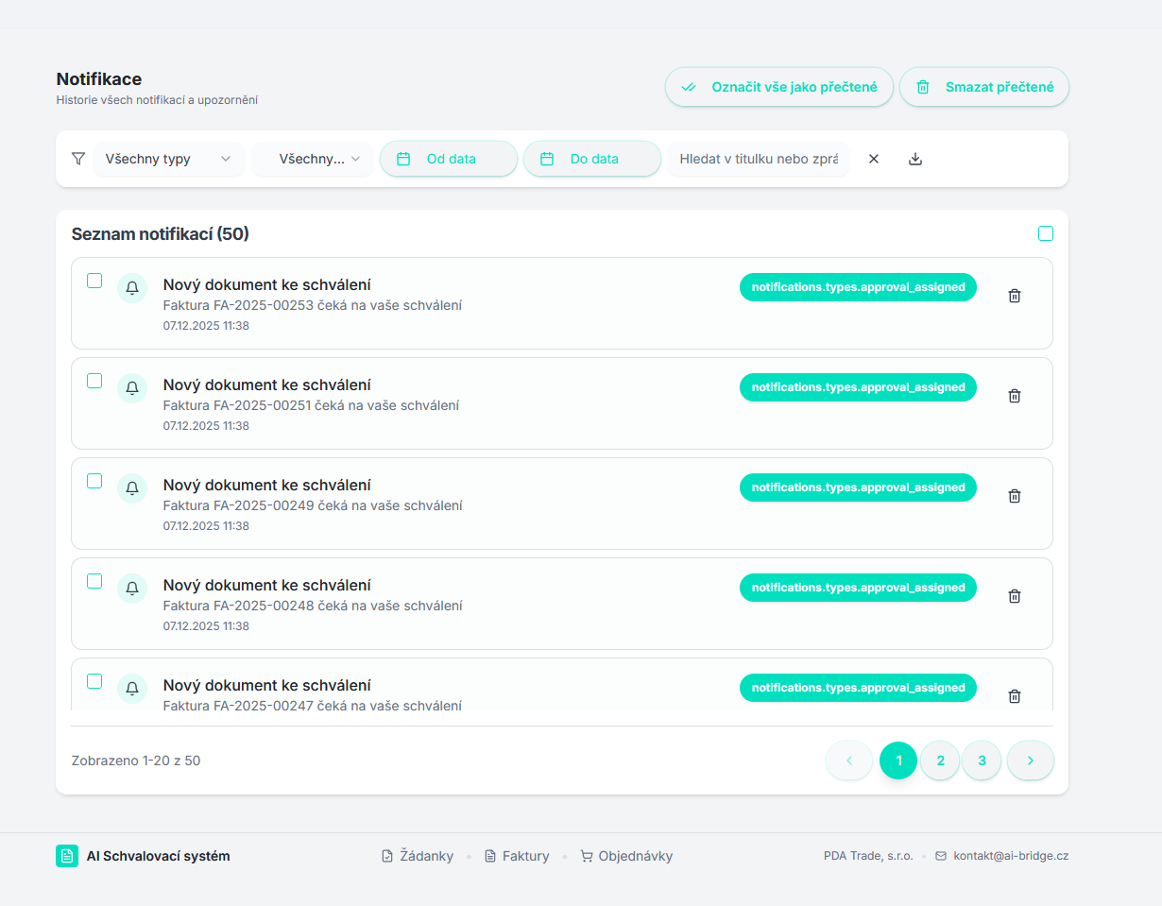Select checkbox for FA-2025-00249 notification
1162x906 pixels.
click(94, 481)
